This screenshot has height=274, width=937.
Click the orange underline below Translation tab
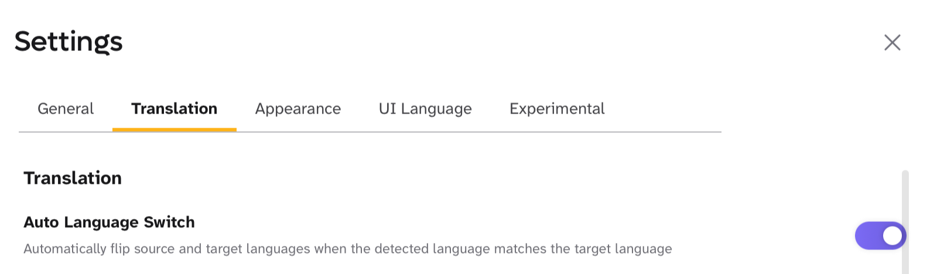click(174, 129)
